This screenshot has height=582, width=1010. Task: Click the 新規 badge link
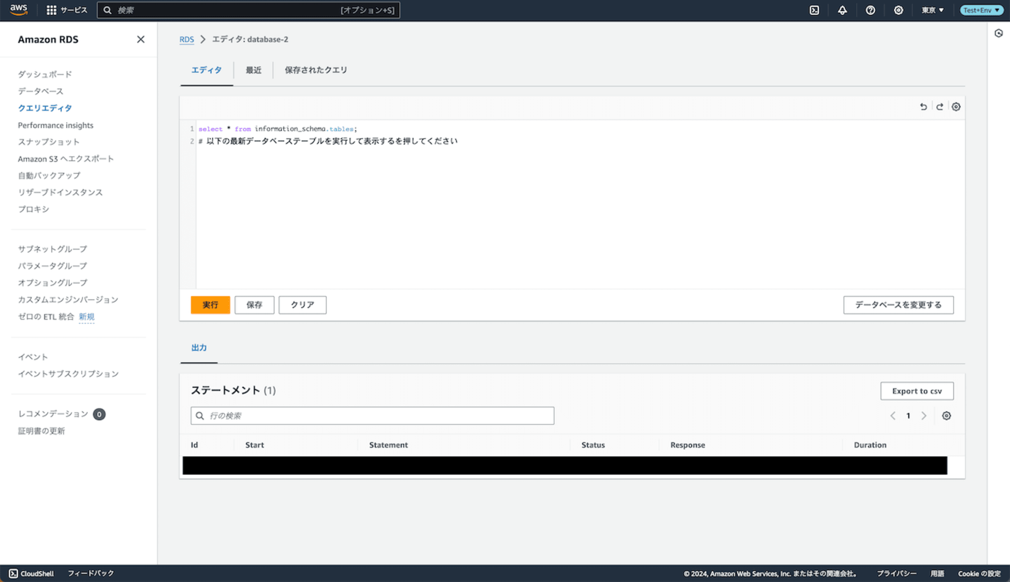click(x=86, y=317)
